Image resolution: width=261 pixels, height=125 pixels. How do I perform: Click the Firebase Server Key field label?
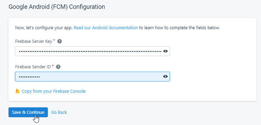[34, 41]
